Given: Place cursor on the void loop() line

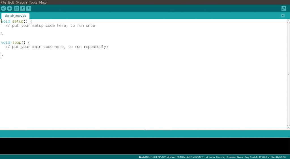Looking at the screenshot, I should 15,42.
